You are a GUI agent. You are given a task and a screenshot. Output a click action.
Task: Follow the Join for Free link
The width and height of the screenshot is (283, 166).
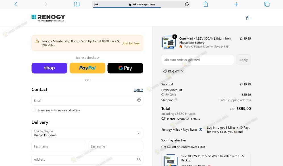pyautogui.click(x=131, y=43)
